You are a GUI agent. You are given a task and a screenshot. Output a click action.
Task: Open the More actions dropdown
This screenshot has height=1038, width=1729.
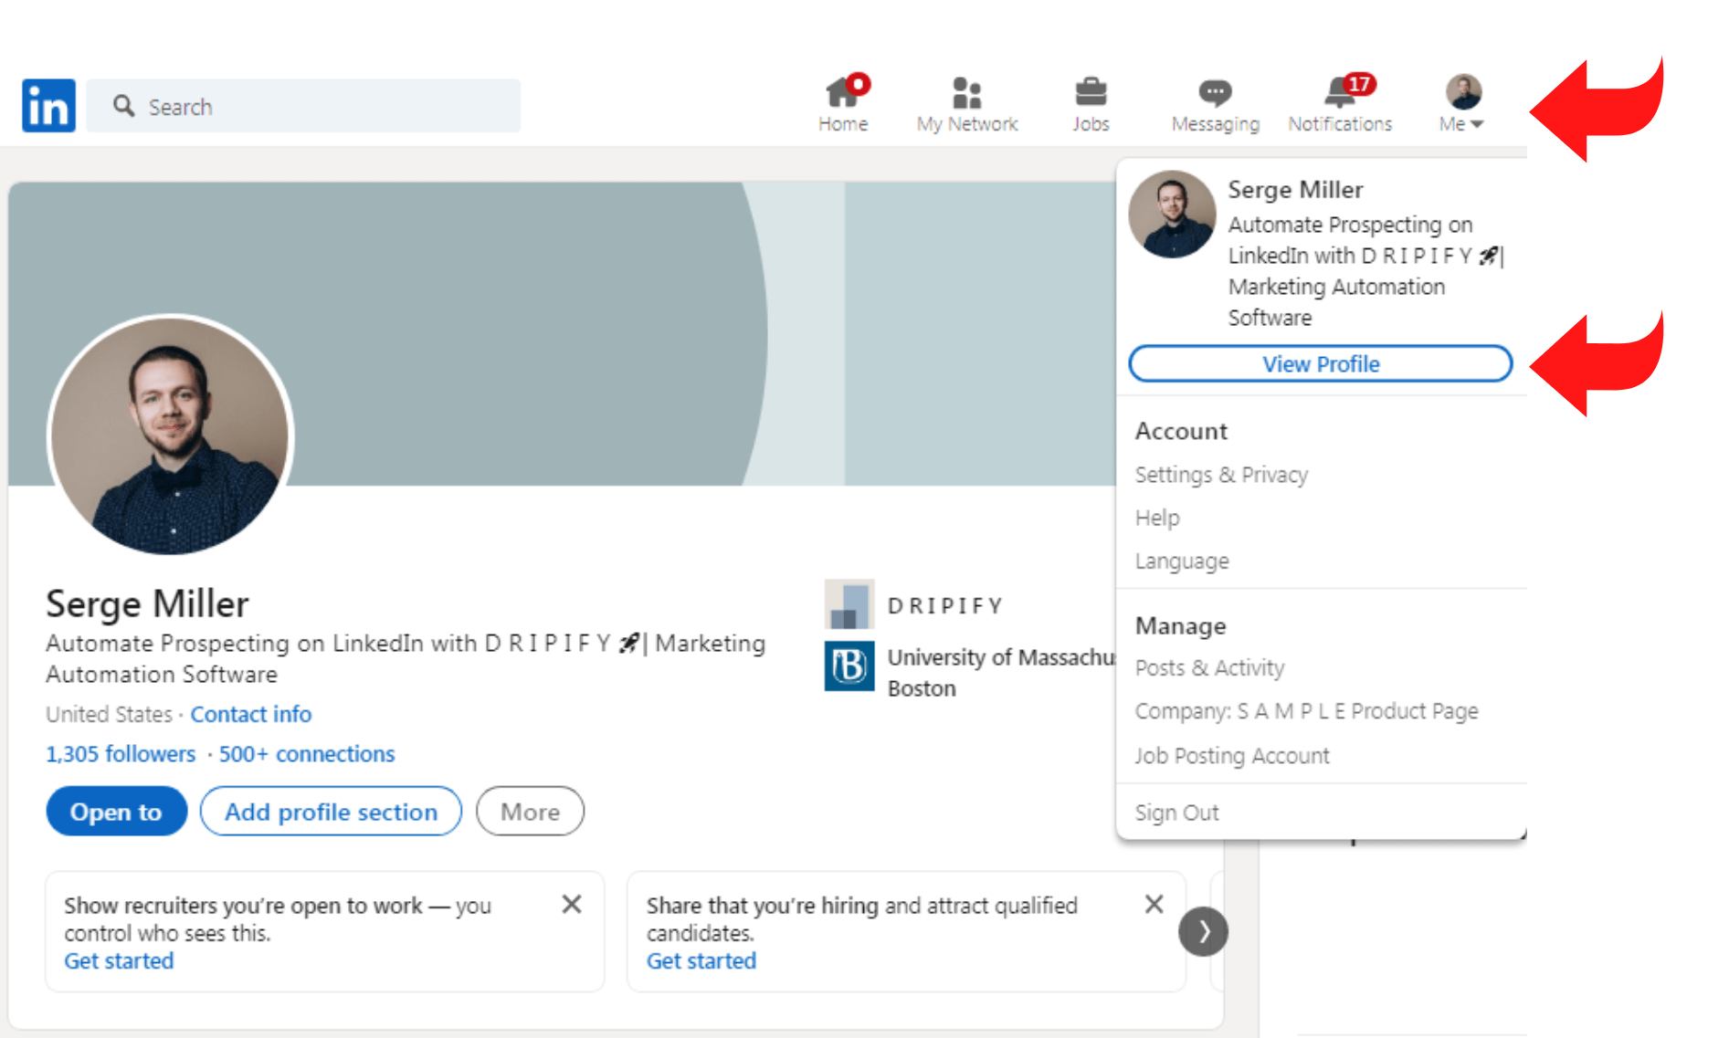point(530,812)
